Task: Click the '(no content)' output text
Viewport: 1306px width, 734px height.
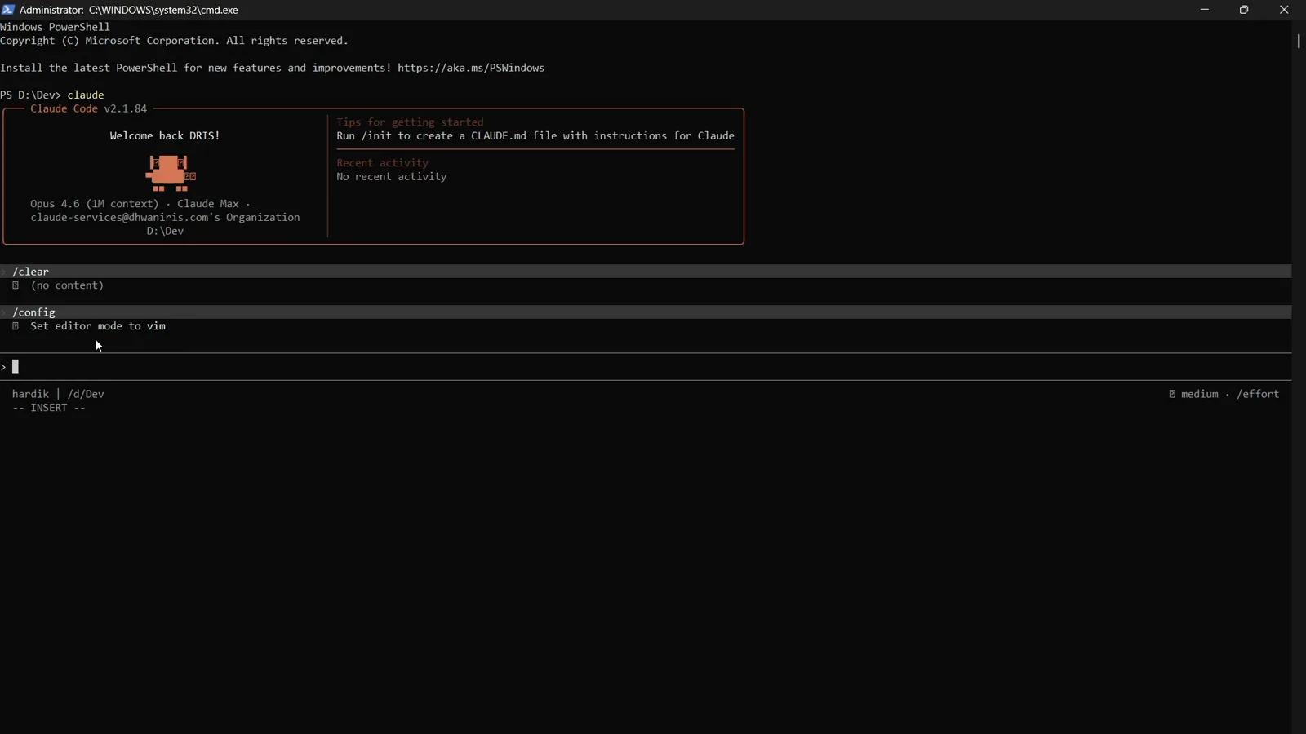Action: click(67, 285)
